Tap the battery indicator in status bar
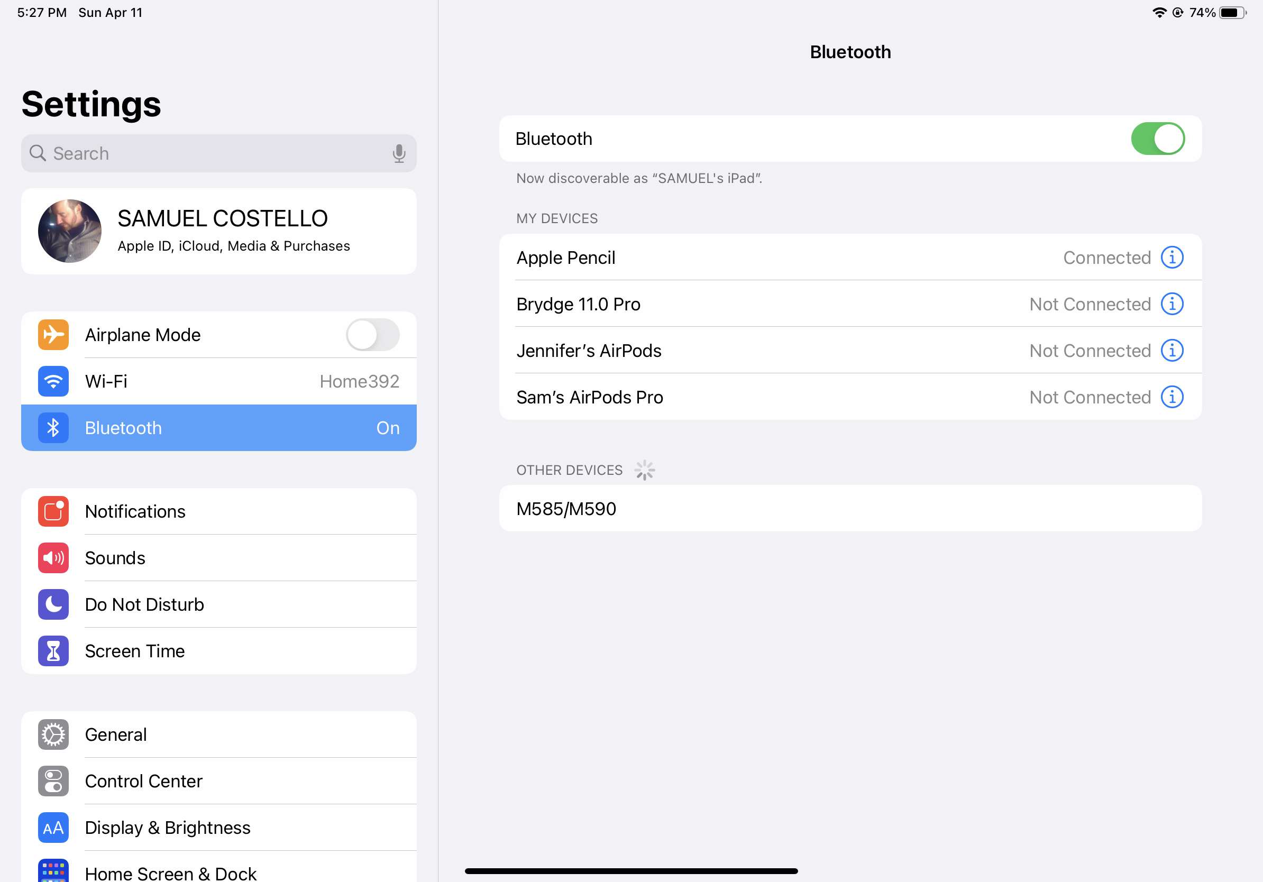This screenshot has width=1263, height=882. (x=1233, y=13)
